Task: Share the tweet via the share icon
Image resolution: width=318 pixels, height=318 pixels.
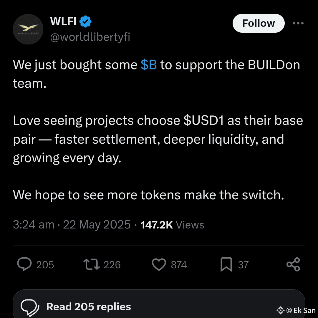Action: tap(293, 264)
